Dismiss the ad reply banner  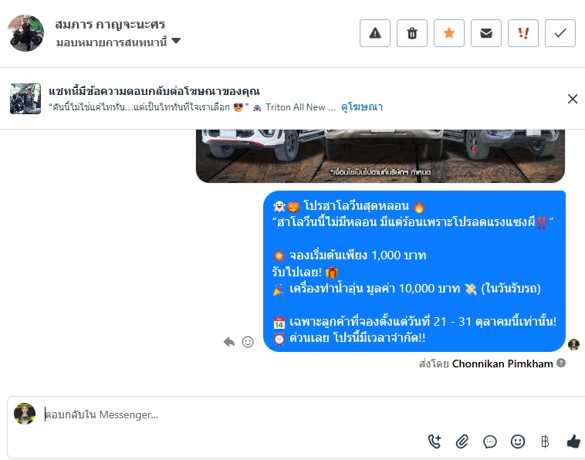pos(573,99)
